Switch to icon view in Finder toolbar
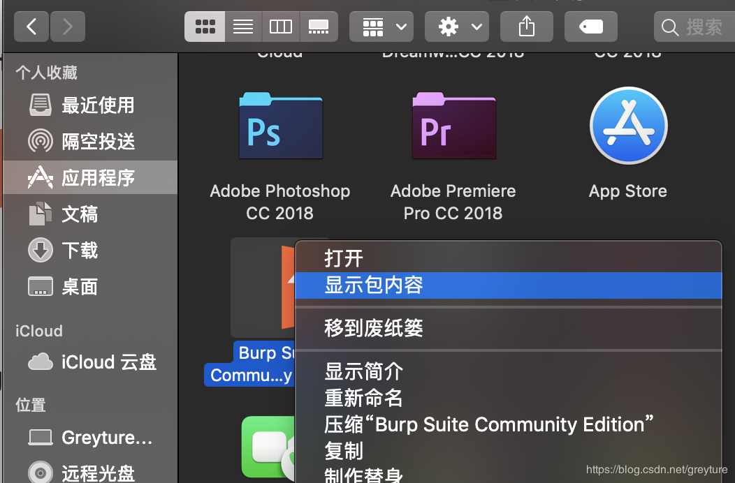This screenshot has height=483, width=735. 204,27
